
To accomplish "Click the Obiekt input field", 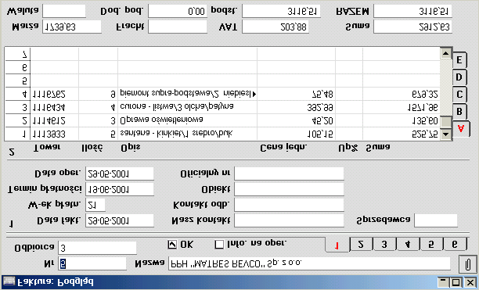I will click(x=289, y=189).
